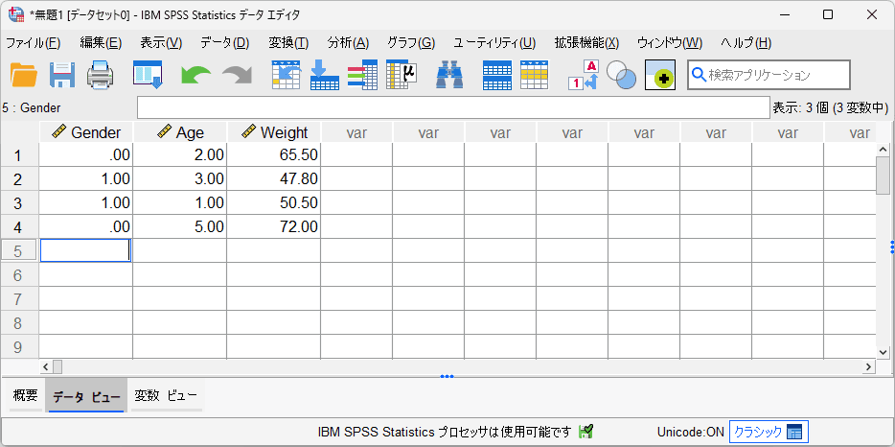Click the Age cell with 5.00
Viewport: 895px width, 447px height.
tap(180, 227)
